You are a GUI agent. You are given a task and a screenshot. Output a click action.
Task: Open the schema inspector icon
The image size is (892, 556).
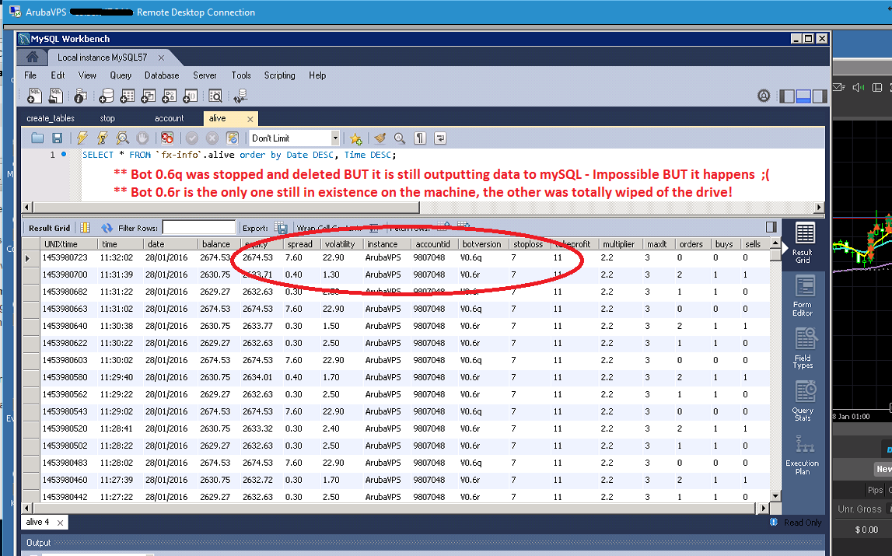click(x=80, y=96)
